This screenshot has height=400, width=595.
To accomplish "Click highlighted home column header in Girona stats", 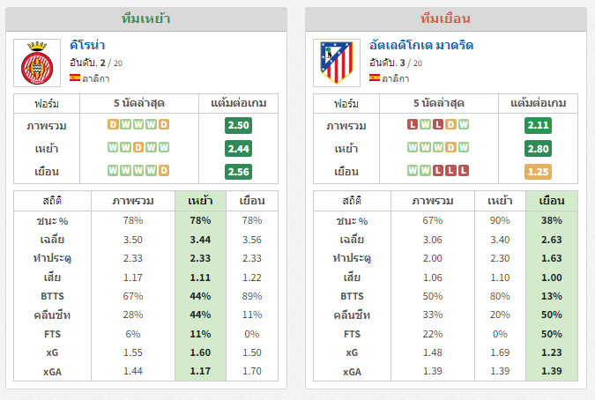I will coord(200,201).
